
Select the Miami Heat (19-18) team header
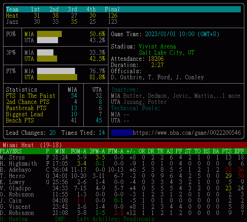pos(32,145)
